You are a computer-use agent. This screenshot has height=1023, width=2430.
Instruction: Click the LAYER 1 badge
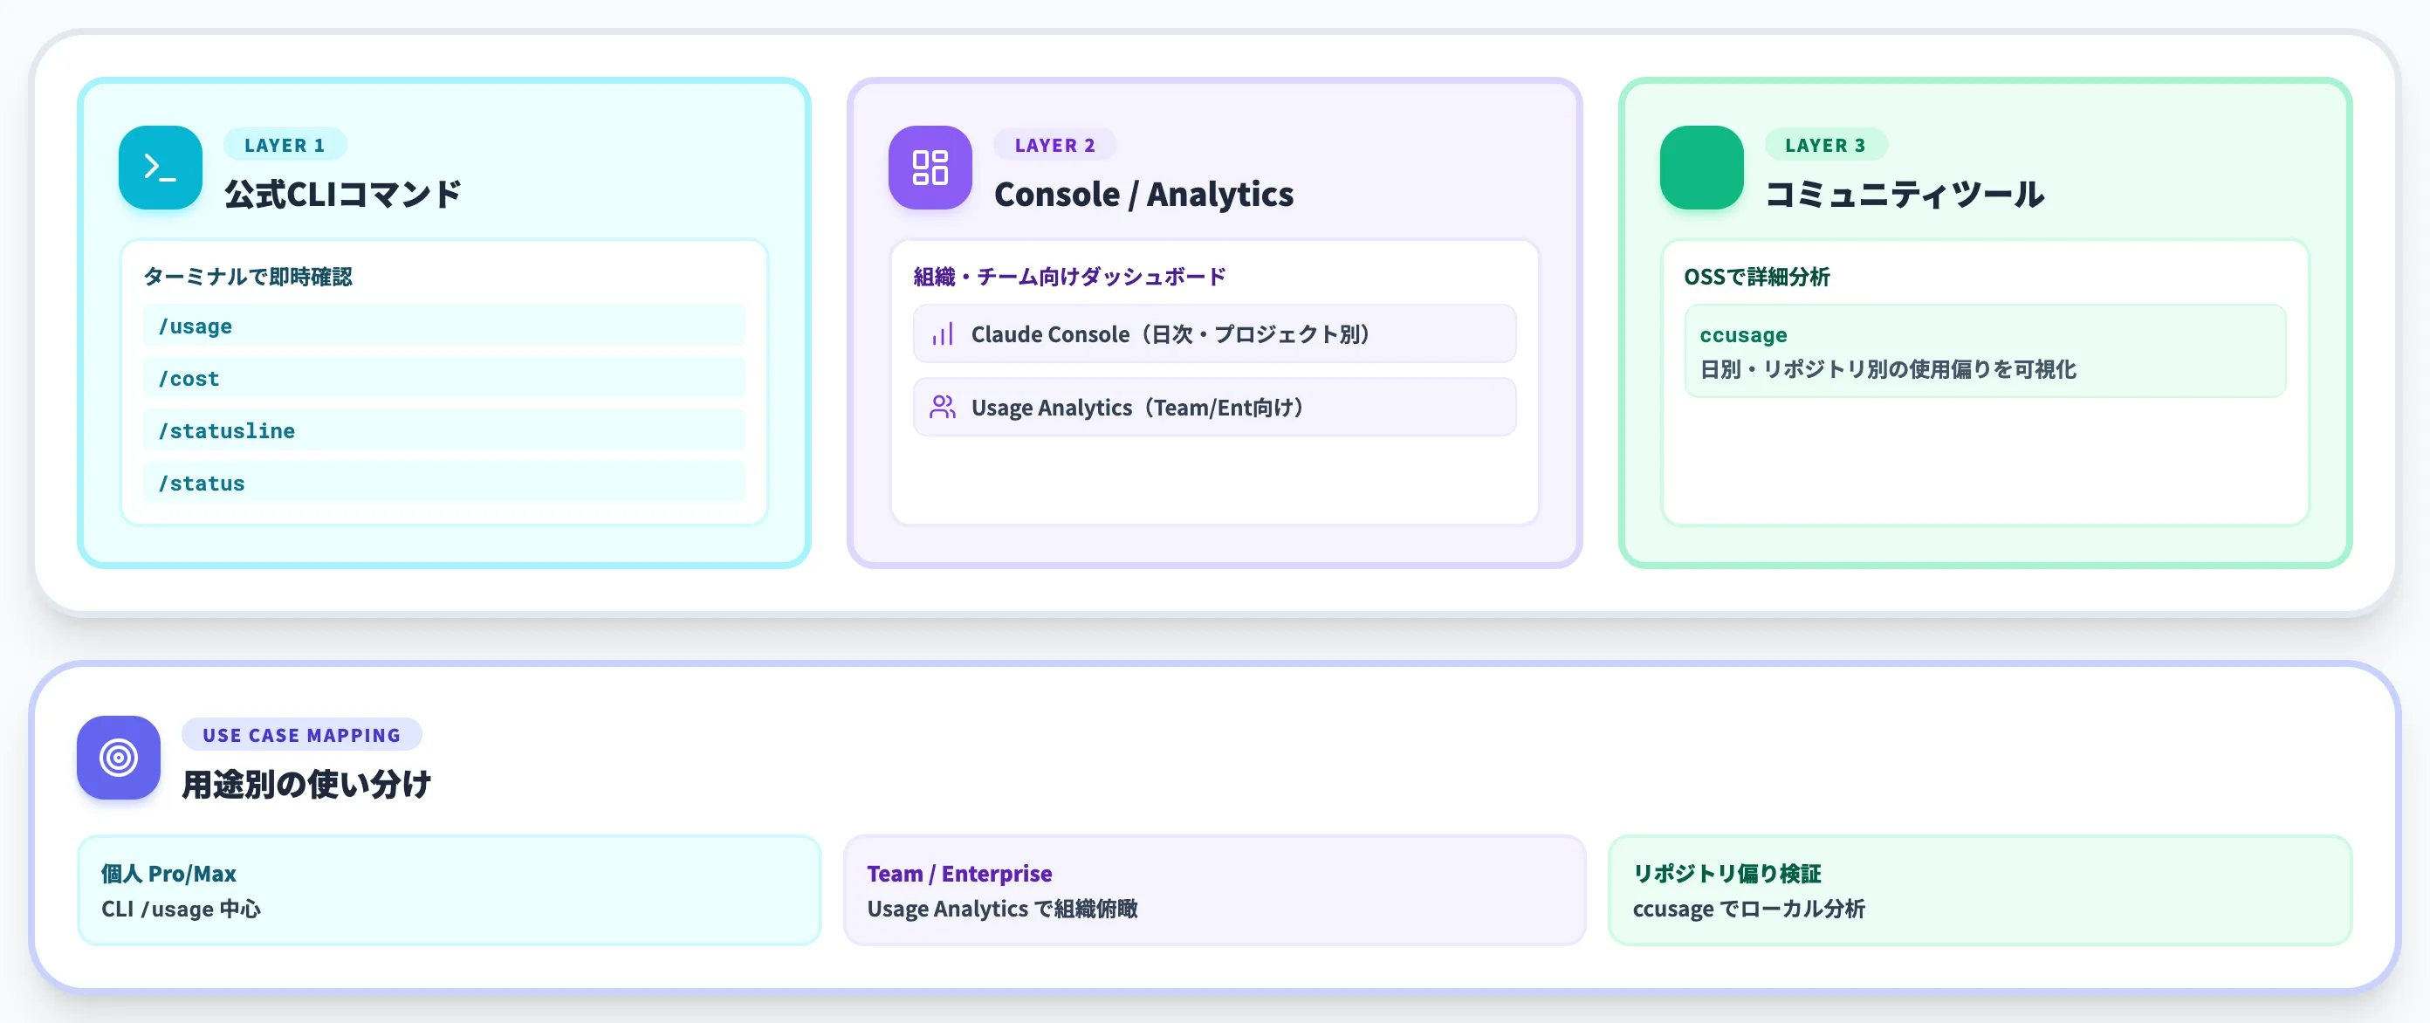point(285,144)
